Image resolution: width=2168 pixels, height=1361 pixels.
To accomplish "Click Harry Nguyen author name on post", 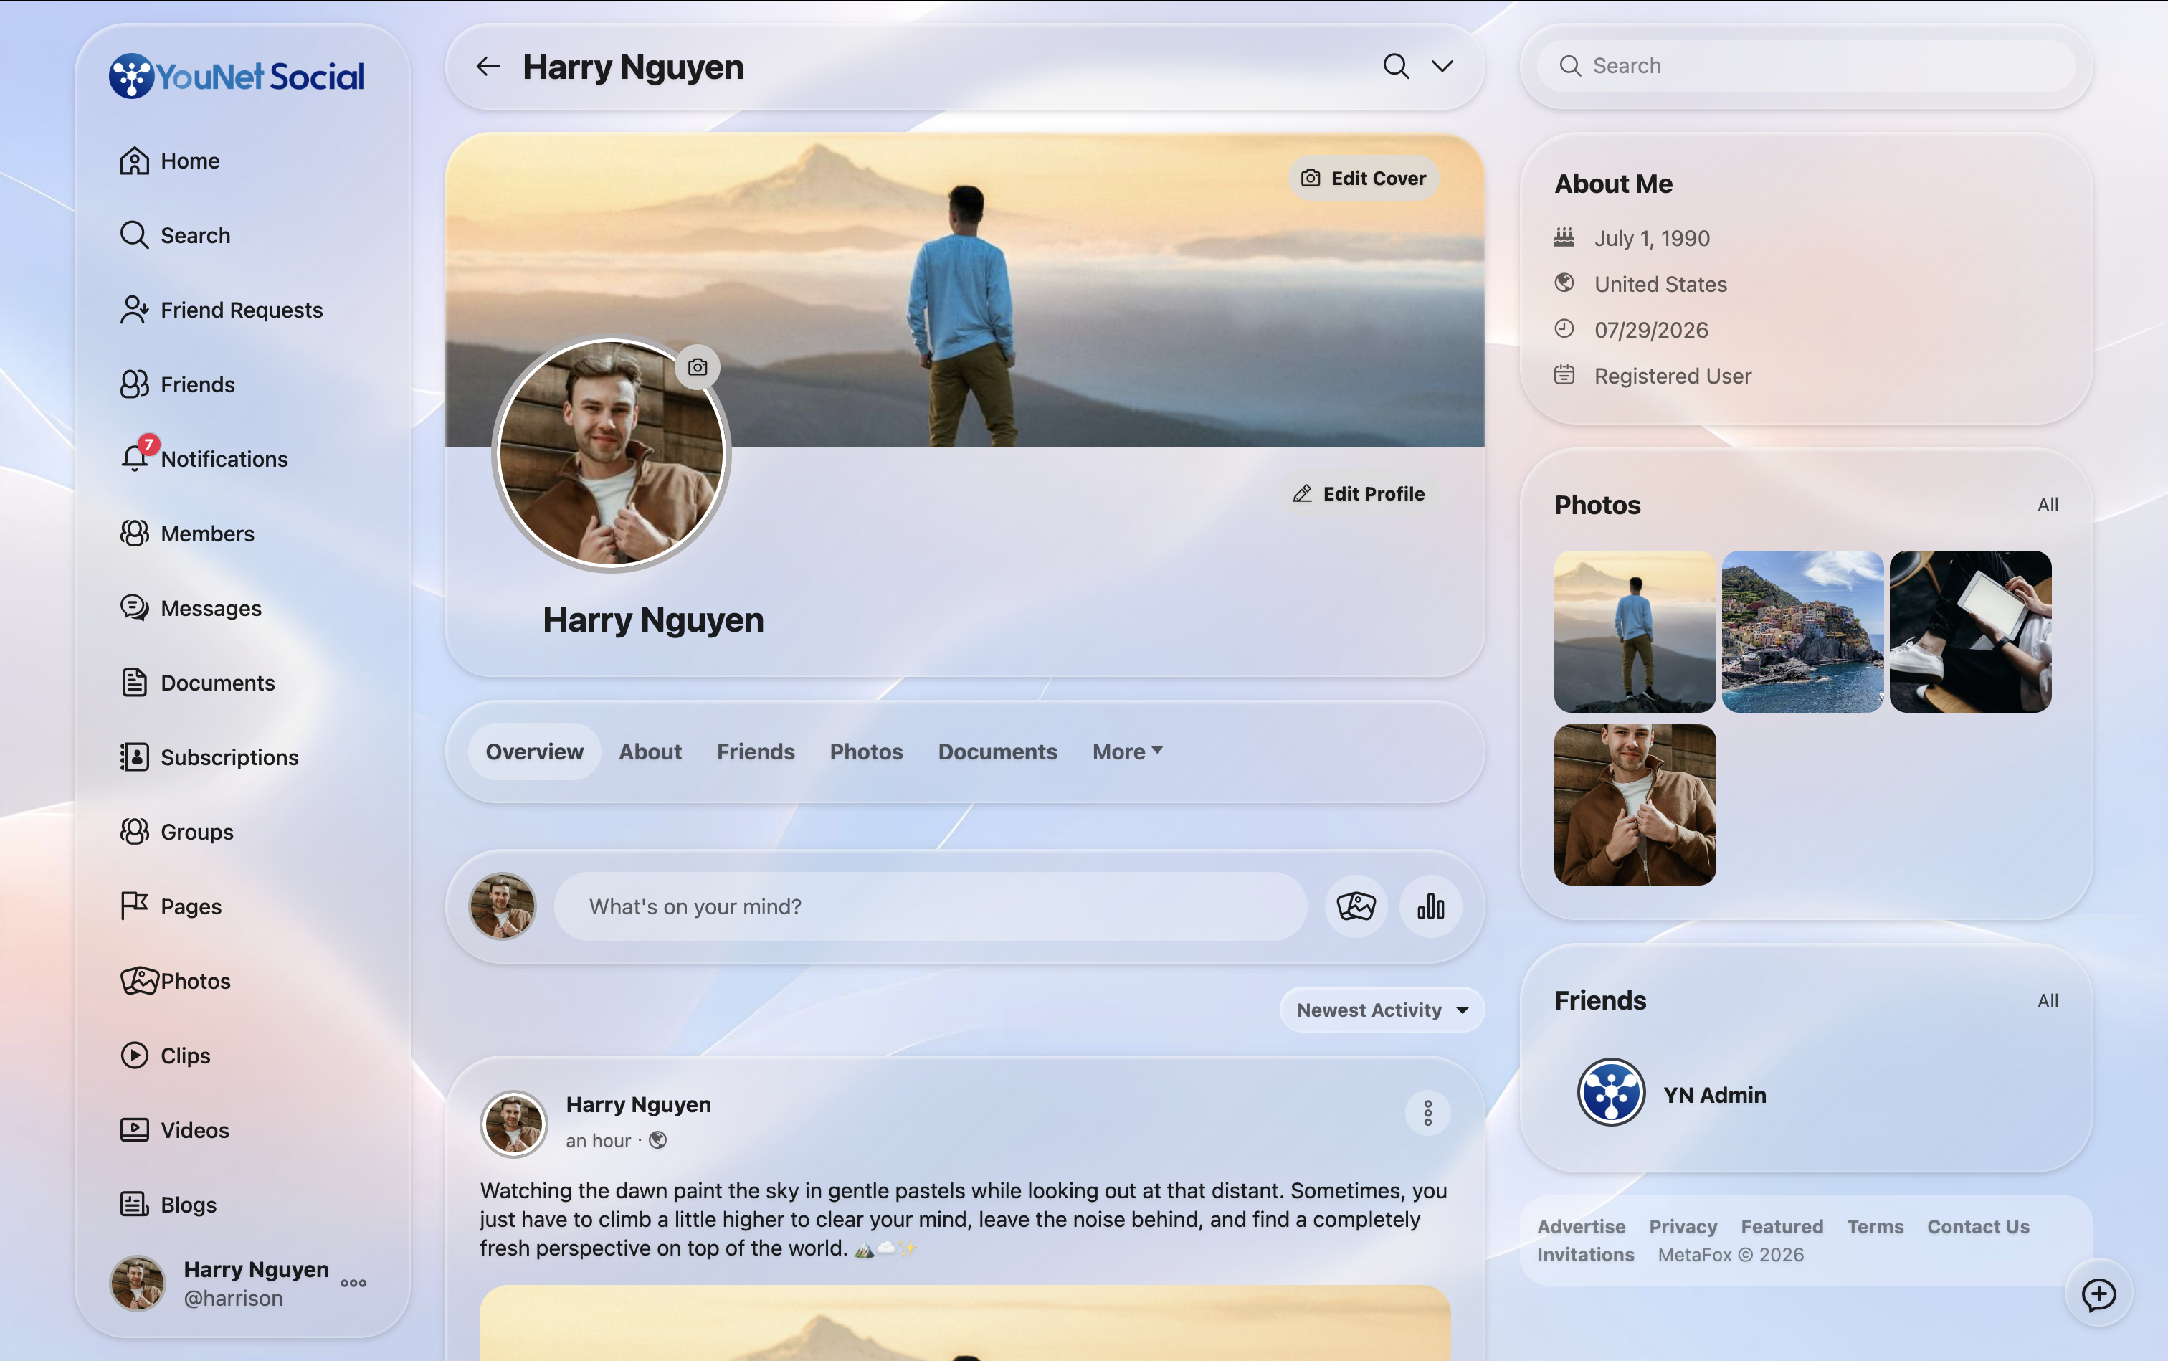I will [x=638, y=1104].
